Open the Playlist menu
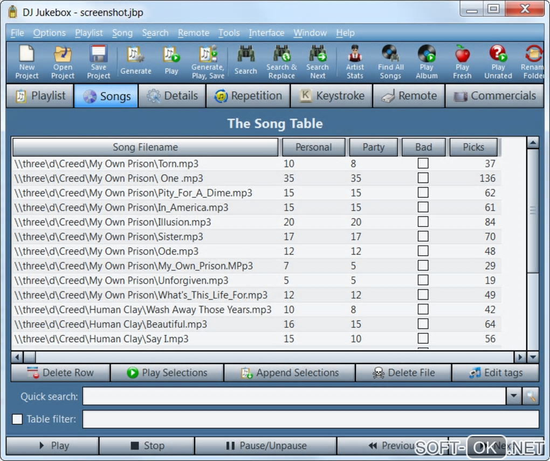 [89, 33]
